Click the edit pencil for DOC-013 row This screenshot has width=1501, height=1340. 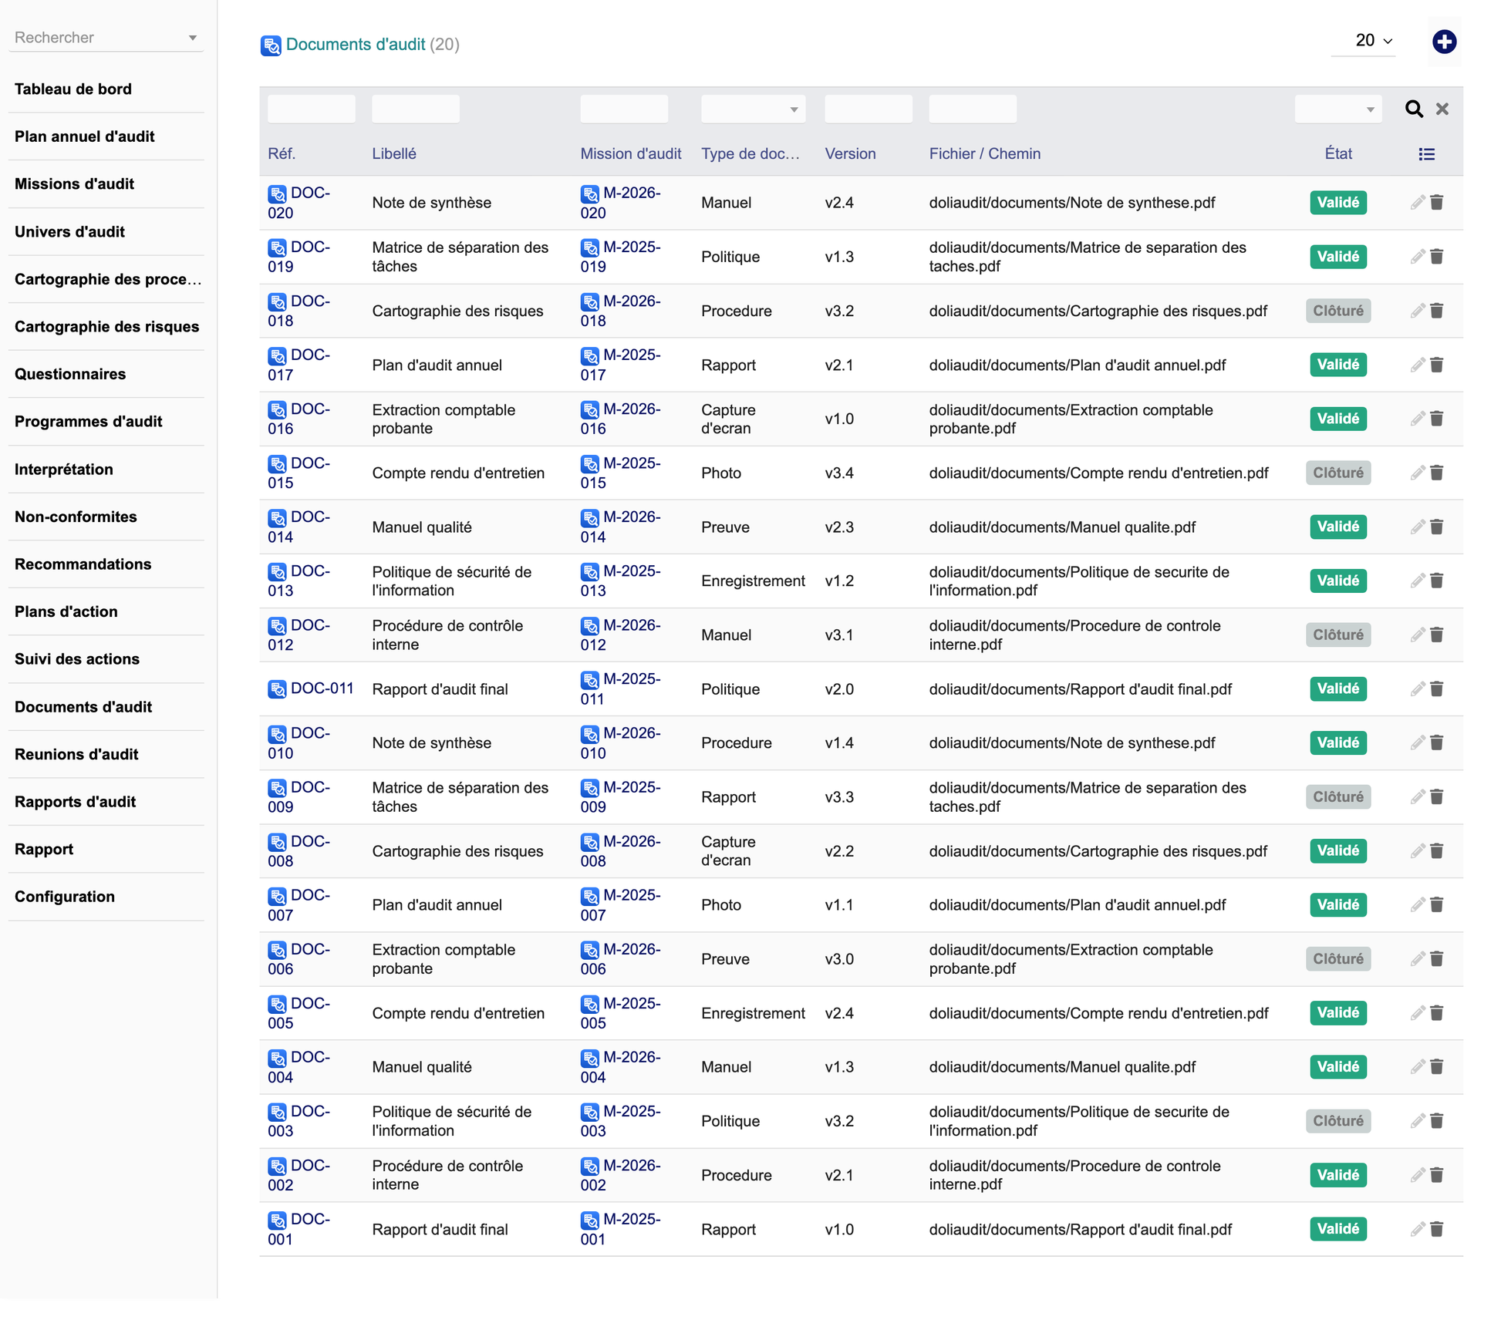pos(1417,581)
